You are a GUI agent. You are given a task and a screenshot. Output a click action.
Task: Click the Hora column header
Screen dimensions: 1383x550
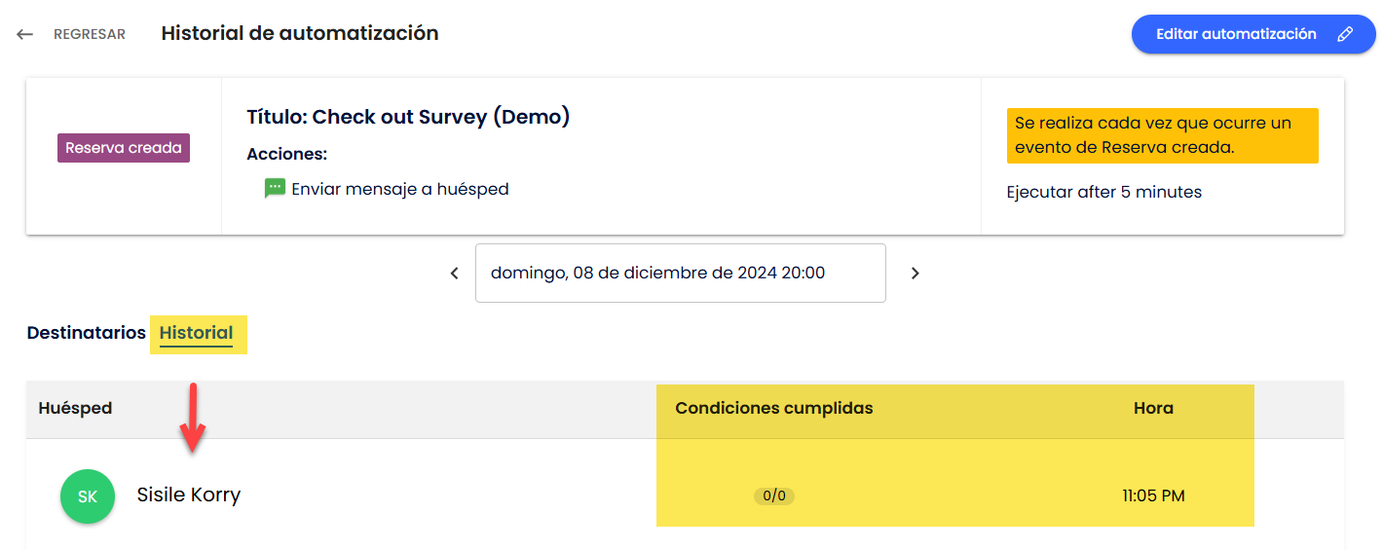(x=1153, y=408)
